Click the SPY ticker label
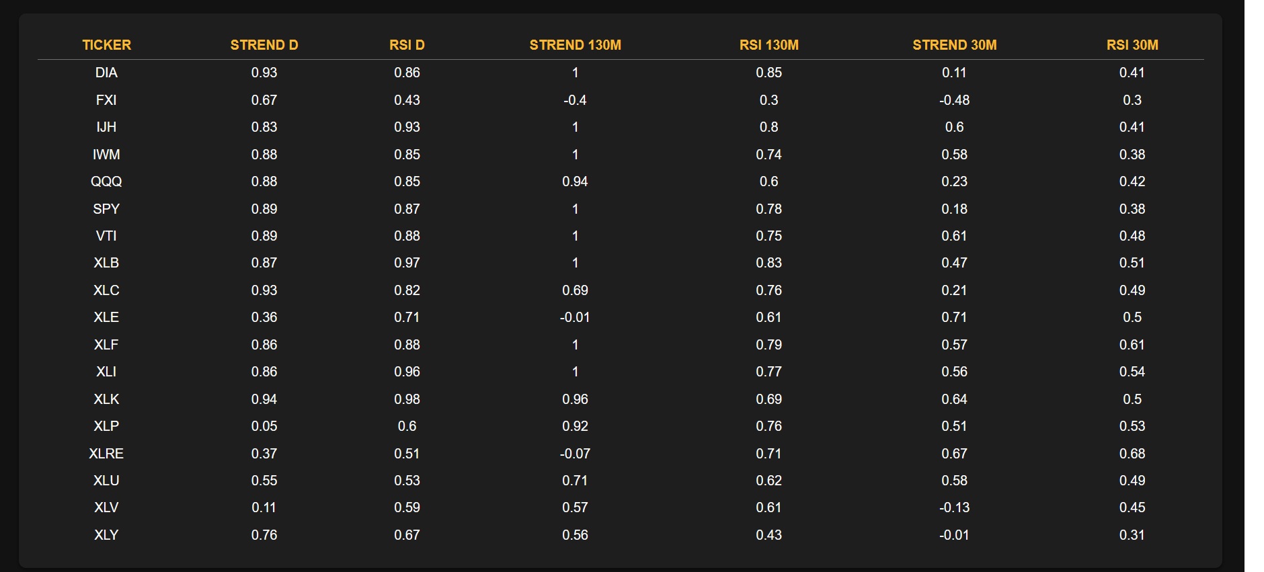Viewport: 1264px width, 572px height. pyautogui.click(x=106, y=209)
